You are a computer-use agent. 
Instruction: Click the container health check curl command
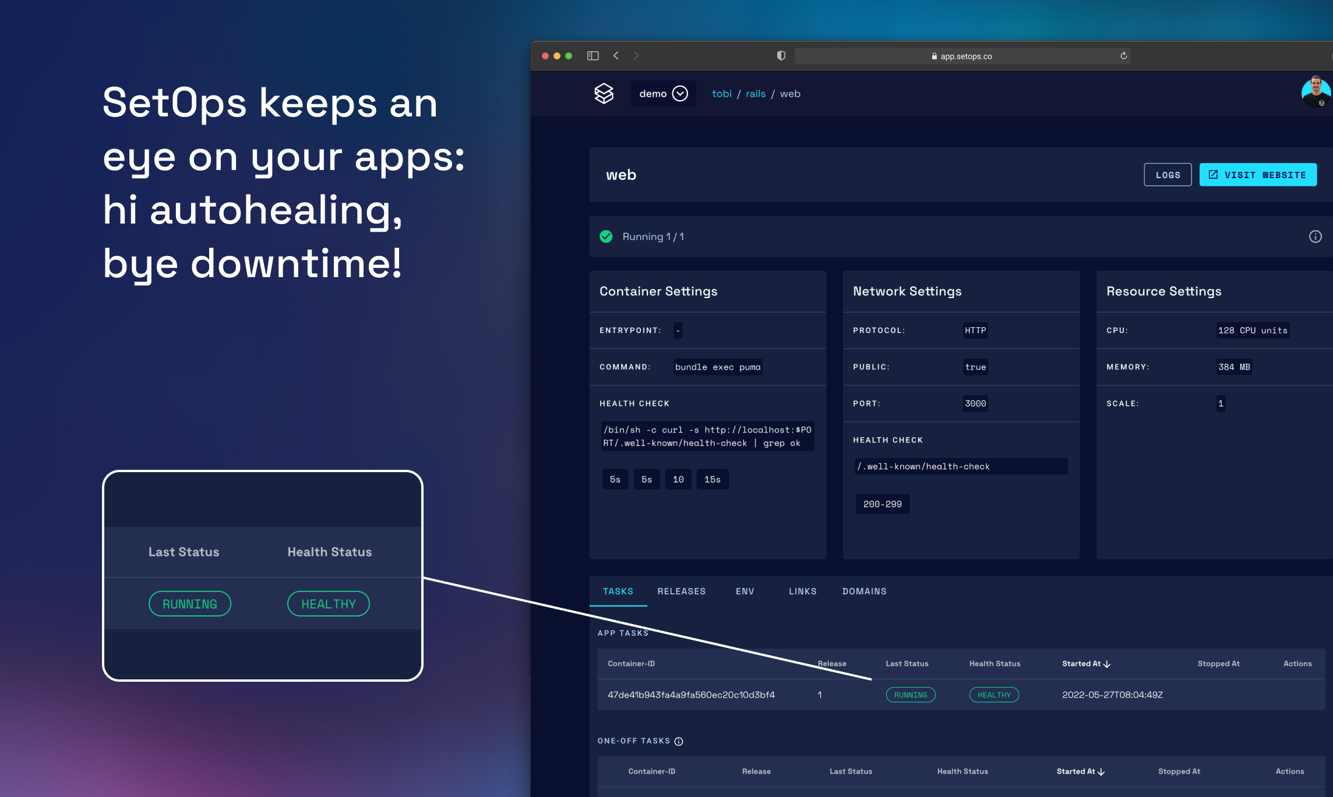click(707, 436)
